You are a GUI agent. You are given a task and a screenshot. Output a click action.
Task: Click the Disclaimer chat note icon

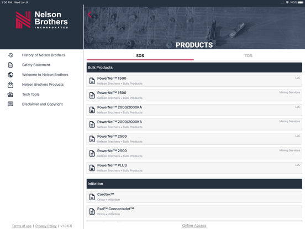pos(10,104)
